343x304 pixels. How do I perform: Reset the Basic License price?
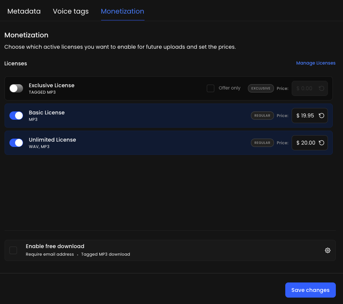coord(321,116)
